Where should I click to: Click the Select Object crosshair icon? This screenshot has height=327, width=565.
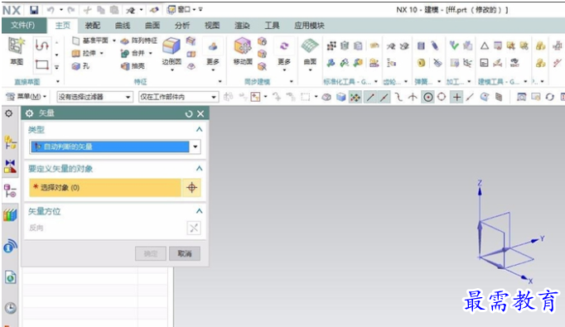click(x=191, y=187)
